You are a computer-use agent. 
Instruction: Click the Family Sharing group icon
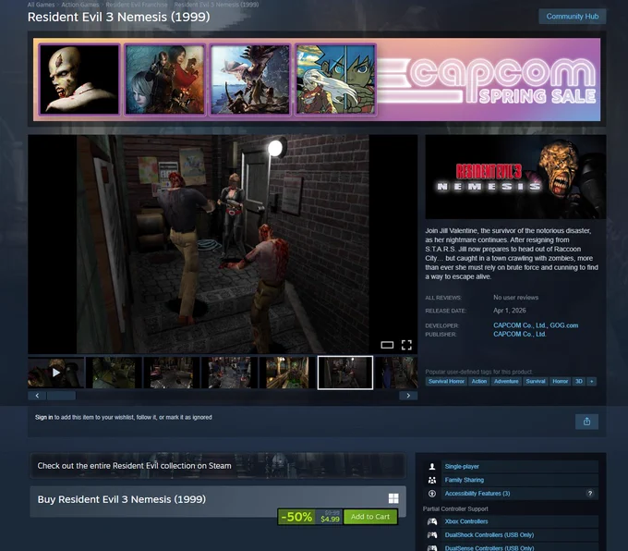[x=432, y=480]
